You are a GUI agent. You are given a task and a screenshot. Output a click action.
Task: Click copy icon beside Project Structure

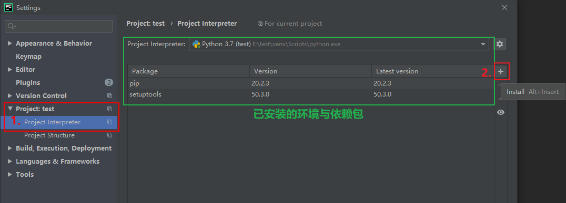110,135
